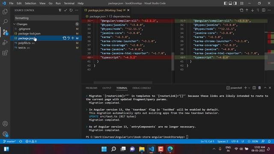274x154 pixels.
Task: Open the Extensions view
Action: (5, 53)
